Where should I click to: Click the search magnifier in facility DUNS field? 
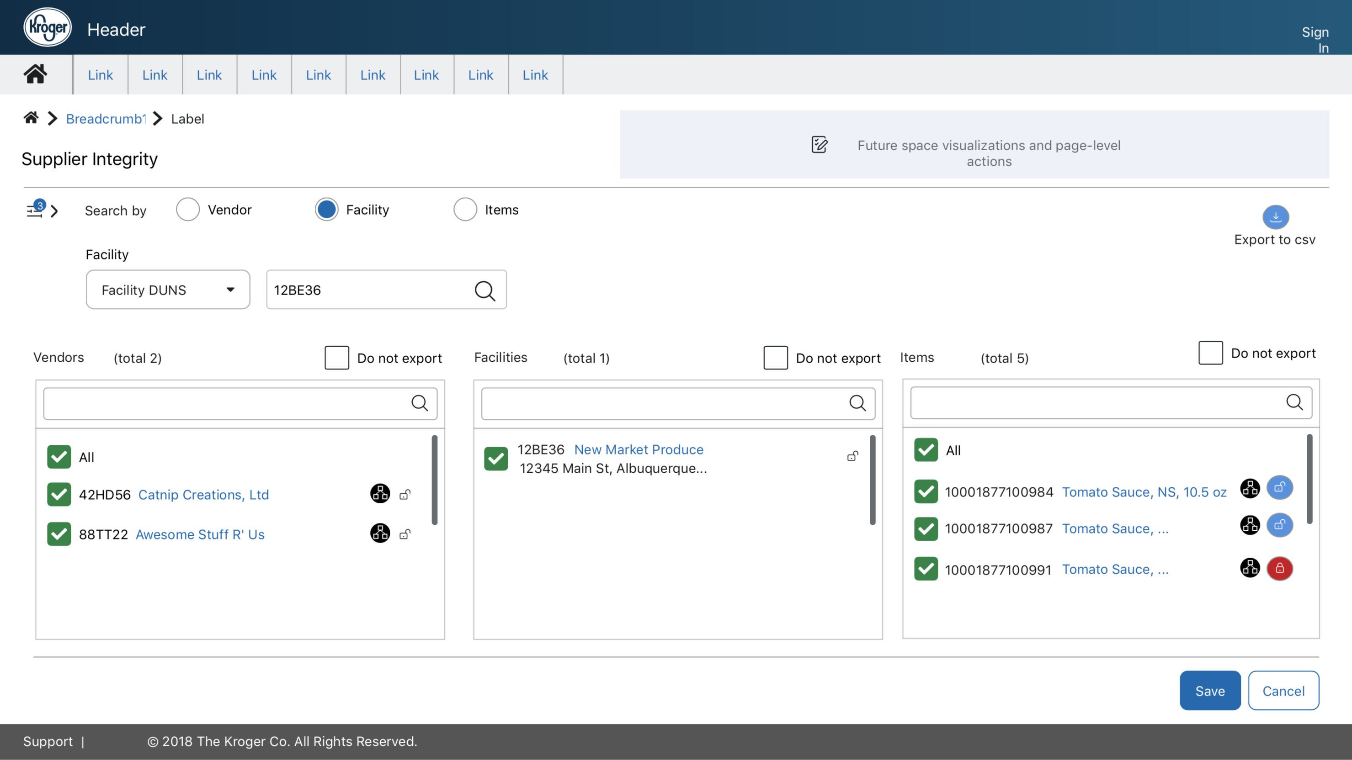484,290
